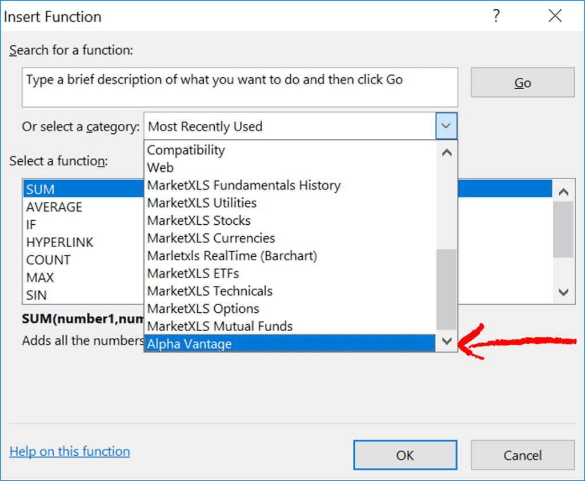585x481 pixels.
Task: Open the category dropdown arrow
Action: 446,126
